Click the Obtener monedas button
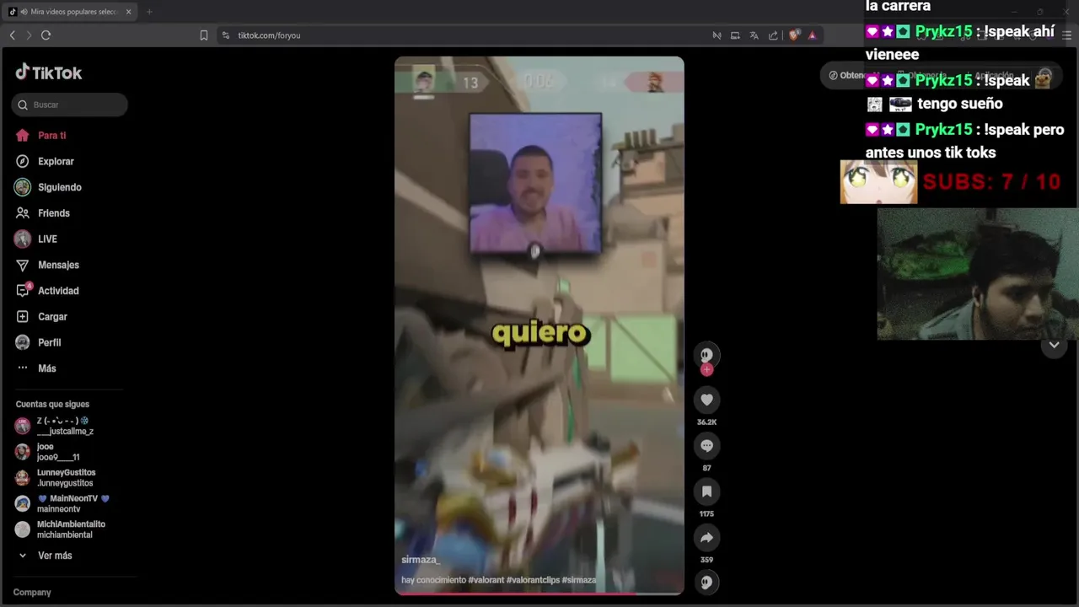Image resolution: width=1079 pixels, height=607 pixels. pos(851,75)
